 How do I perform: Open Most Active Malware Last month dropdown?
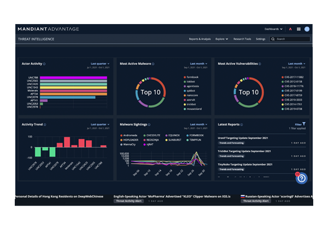tap(198, 64)
